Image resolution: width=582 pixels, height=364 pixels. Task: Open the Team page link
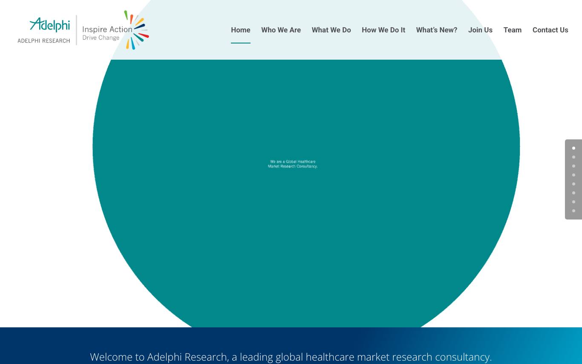click(513, 30)
